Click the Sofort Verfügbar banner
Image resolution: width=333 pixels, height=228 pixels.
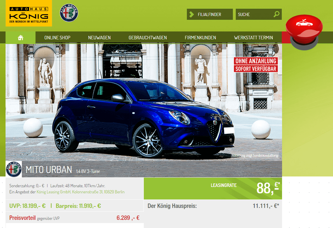pos(256,69)
